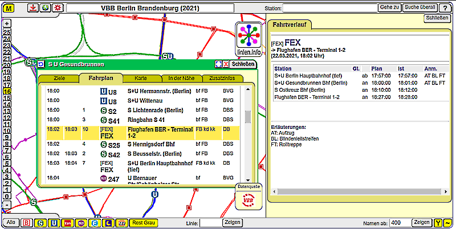
Task: Toggle the purple Bus filter icon
Action: [81, 223]
